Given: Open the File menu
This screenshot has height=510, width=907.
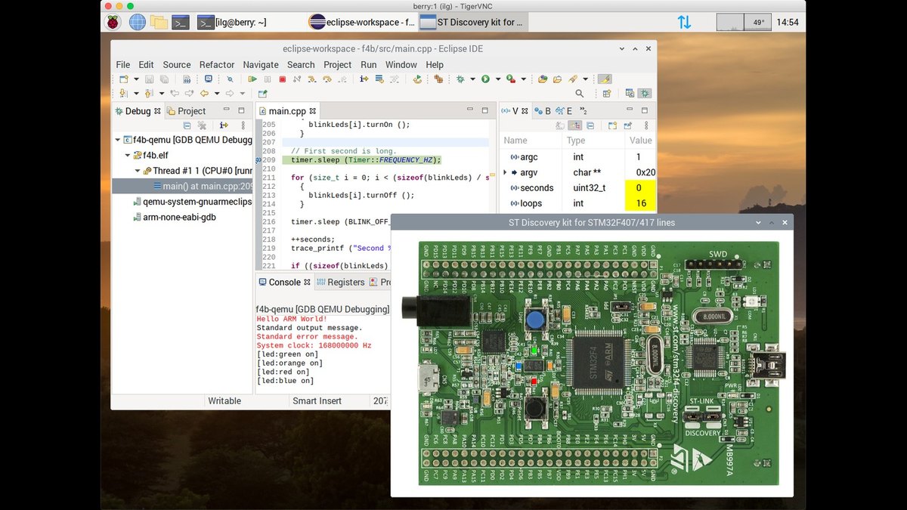Looking at the screenshot, I should click(122, 64).
